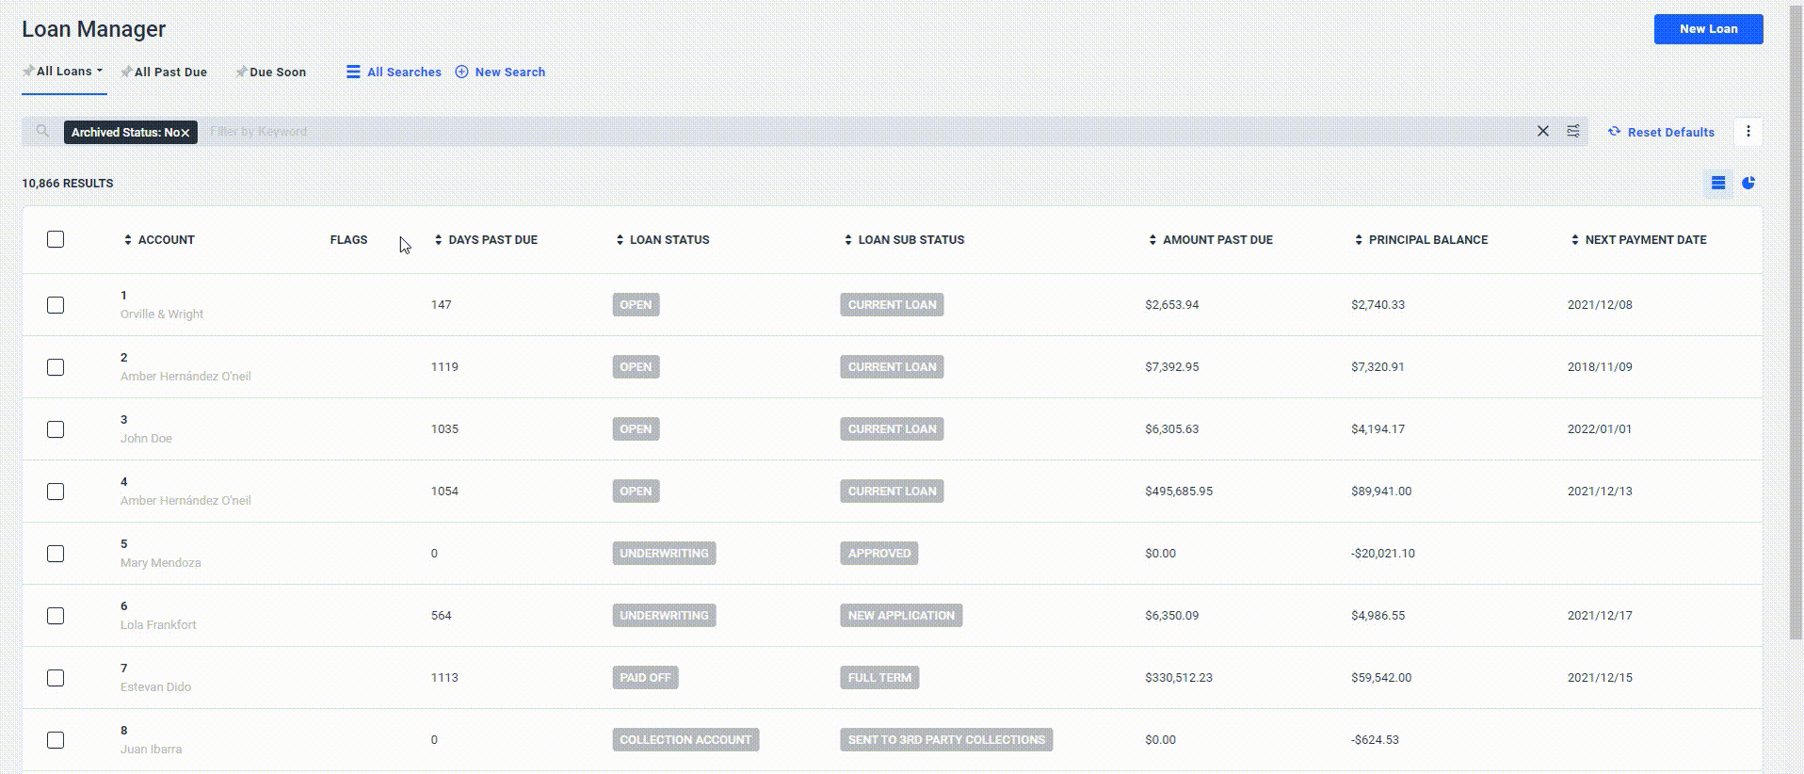Viewport: 1804px width, 774px height.
Task: Sort by Loan Status column arrows
Action: (620, 240)
